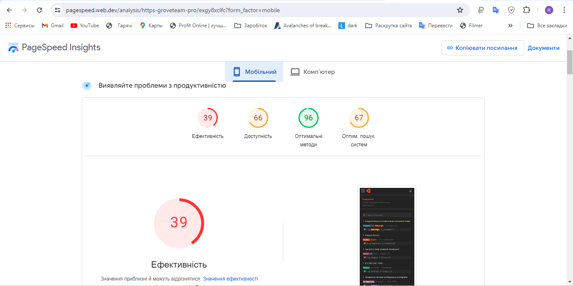Viewport: 573px width, 286px height.
Task: Open Chrome's three-dot menu
Action: click(564, 10)
